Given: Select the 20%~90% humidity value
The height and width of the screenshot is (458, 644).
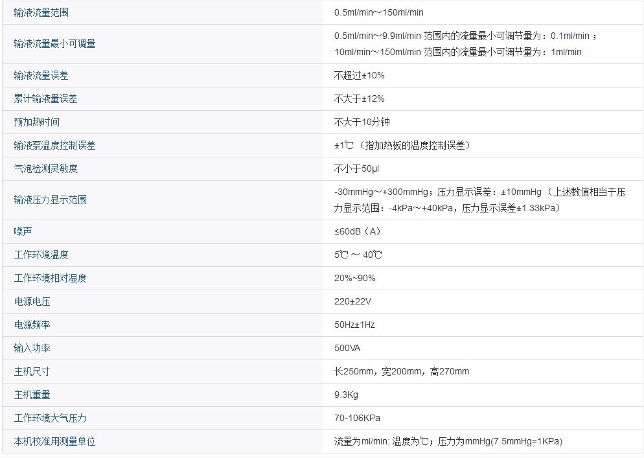Looking at the screenshot, I should tap(354, 278).
